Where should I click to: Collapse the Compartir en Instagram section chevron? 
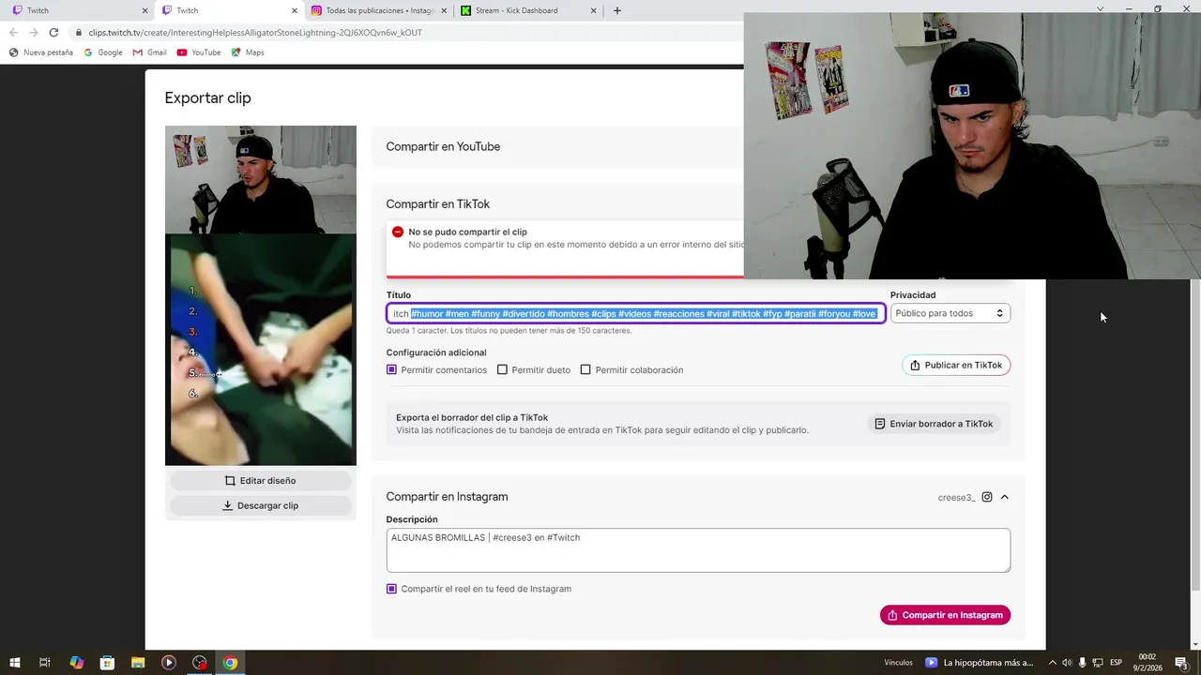tap(1004, 497)
